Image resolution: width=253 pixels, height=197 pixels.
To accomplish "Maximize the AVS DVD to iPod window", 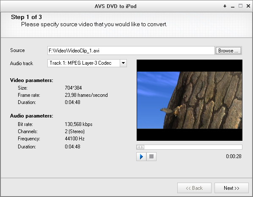I will click(x=240, y=6).
